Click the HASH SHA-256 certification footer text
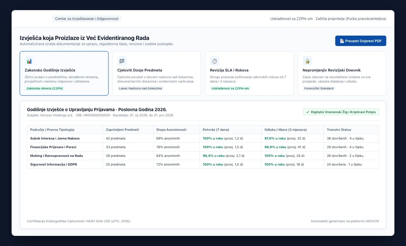 pyautogui.click(x=79, y=221)
